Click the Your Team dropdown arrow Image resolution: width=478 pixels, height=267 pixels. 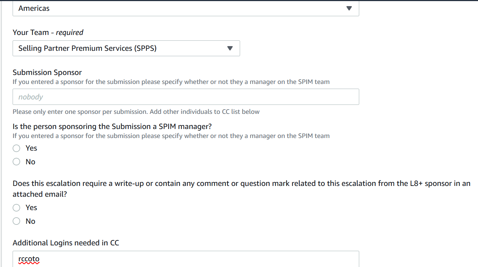[x=230, y=48]
